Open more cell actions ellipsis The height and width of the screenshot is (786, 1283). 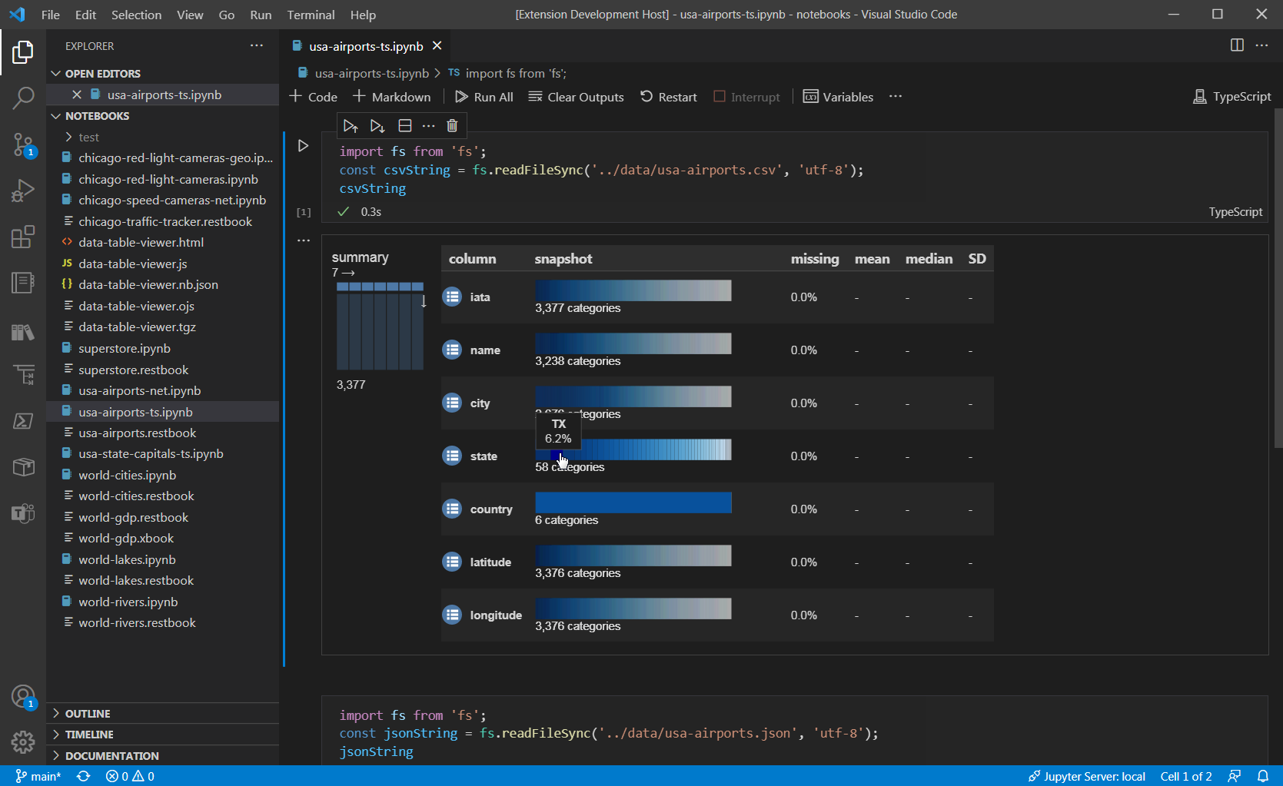(x=428, y=125)
